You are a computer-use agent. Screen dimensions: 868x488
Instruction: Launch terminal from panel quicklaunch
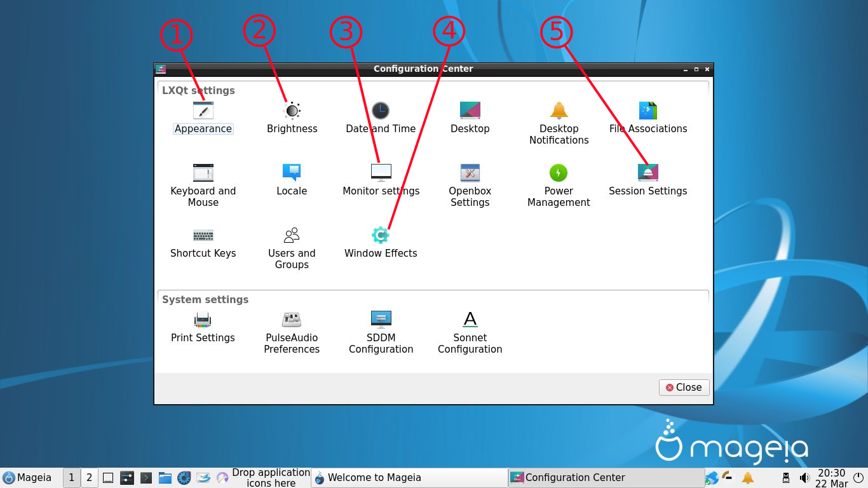coord(146,478)
